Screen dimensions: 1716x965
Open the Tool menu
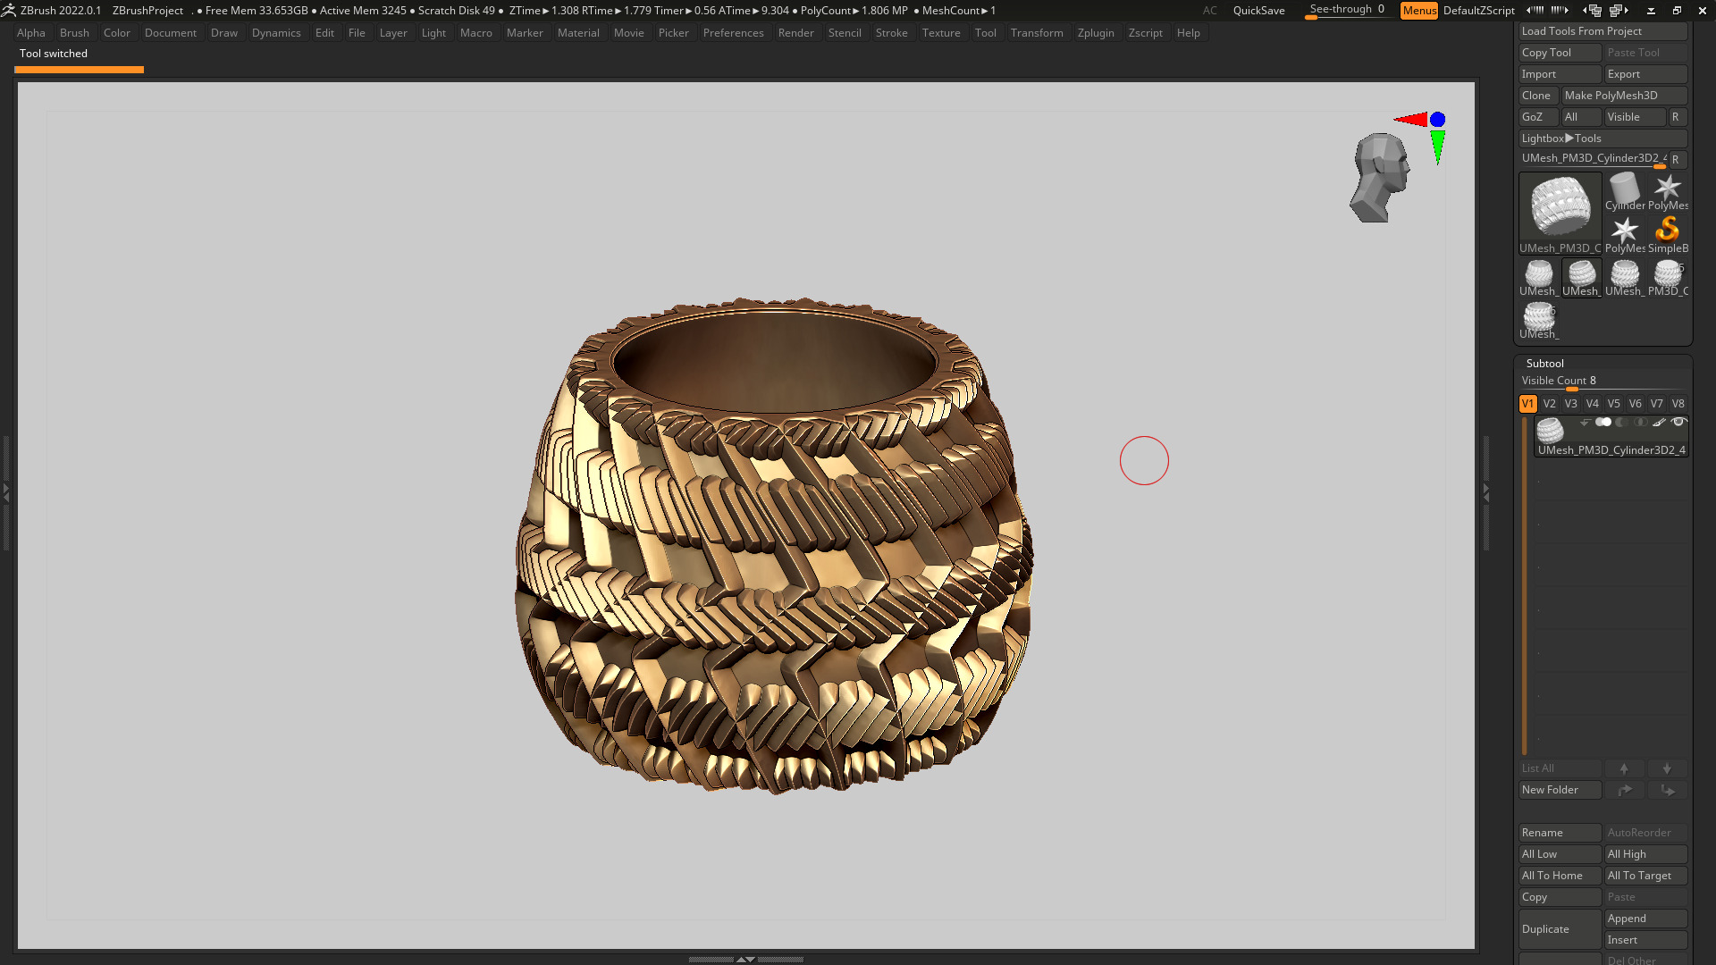pos(985,33)
